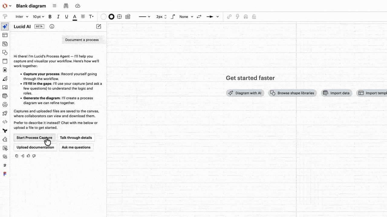Image resolution: width=387 pixels, height=217 pixels.
Task: Open the Templates layout panel icon in sidebar
Action: point(5,35)
